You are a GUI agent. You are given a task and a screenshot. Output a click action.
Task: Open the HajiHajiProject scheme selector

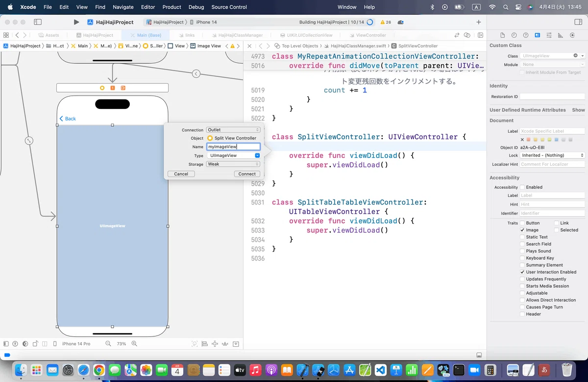point(165,22)
